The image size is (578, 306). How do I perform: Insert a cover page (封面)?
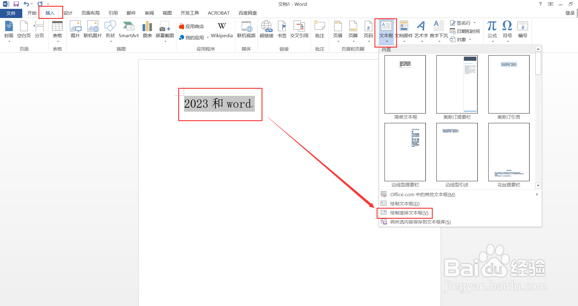click(x=9, y=31)
